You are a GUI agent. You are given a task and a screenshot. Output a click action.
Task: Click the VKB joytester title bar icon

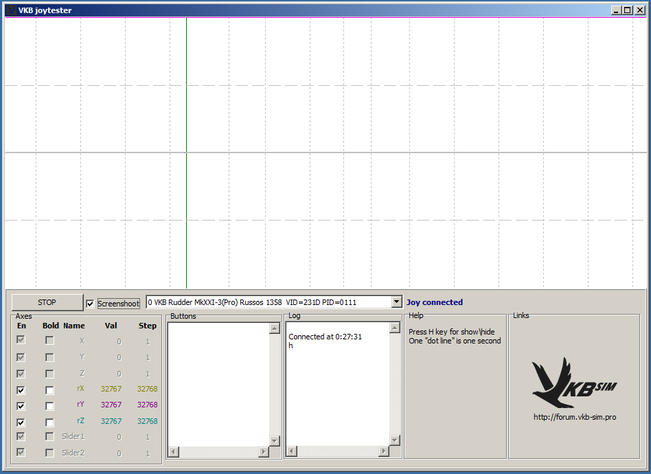pos(11,10)
